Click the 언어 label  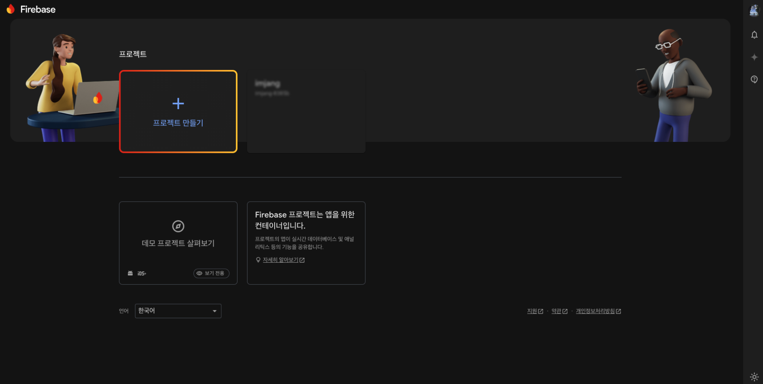coord(124,311)
